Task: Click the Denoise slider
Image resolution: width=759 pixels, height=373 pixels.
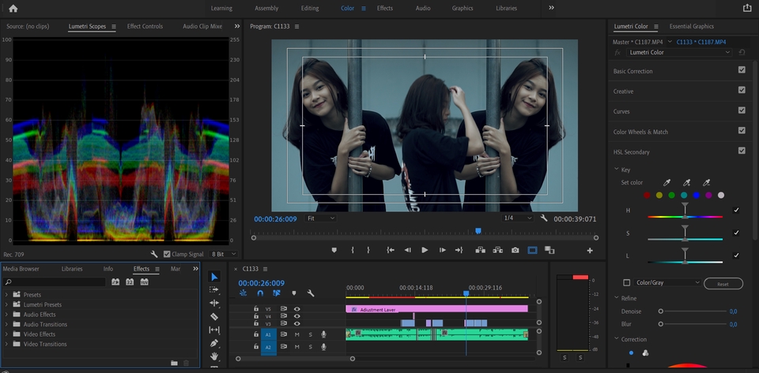Action: [693, 311]
